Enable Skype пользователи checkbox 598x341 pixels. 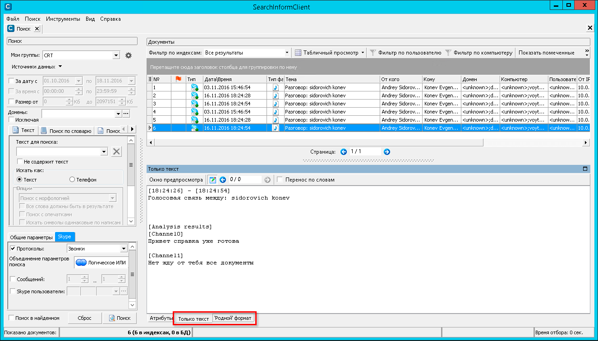tap(13, 291)
